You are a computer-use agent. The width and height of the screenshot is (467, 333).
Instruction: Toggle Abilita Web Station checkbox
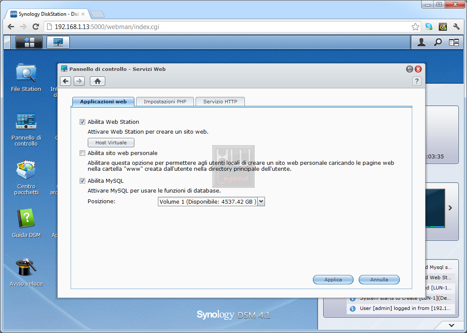(83, 122)
